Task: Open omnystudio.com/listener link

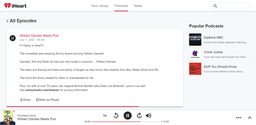Action: 42,90
